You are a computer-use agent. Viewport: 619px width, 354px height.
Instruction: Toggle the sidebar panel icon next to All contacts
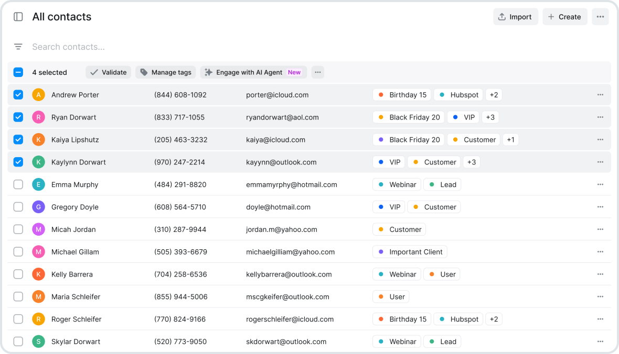18,16
